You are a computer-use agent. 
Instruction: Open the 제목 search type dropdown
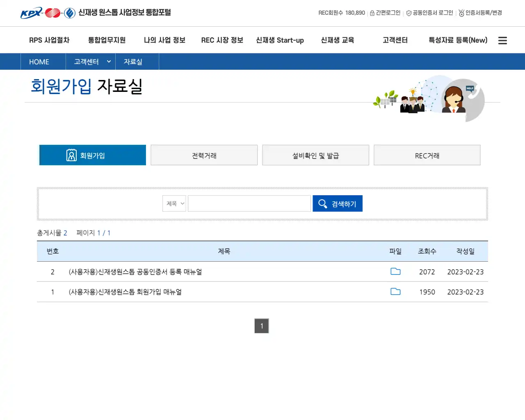[x=174, y=203]
